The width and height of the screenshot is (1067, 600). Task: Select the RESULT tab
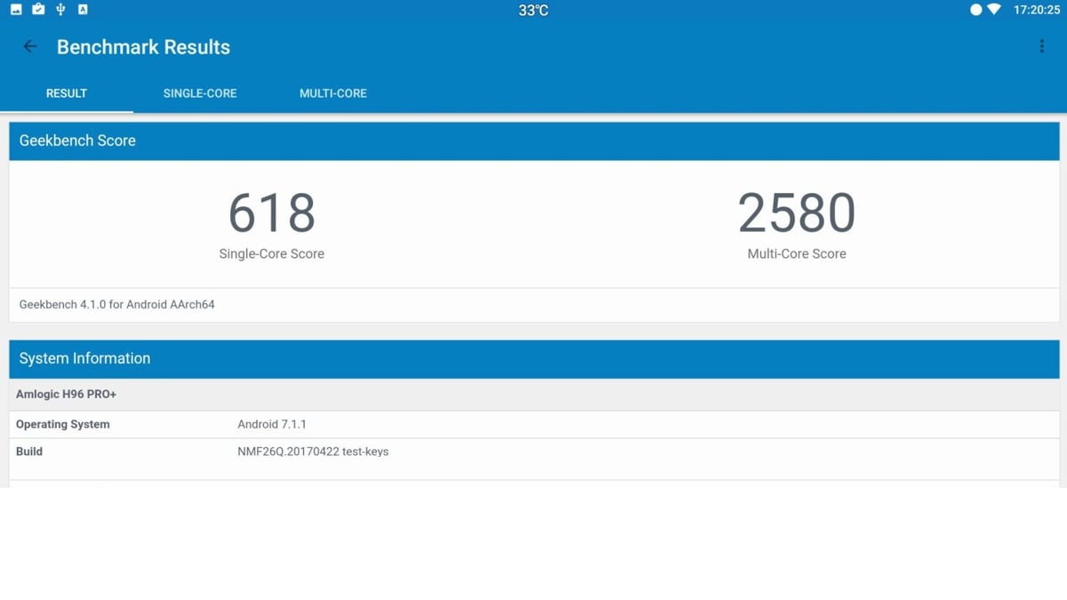point(66,92)
